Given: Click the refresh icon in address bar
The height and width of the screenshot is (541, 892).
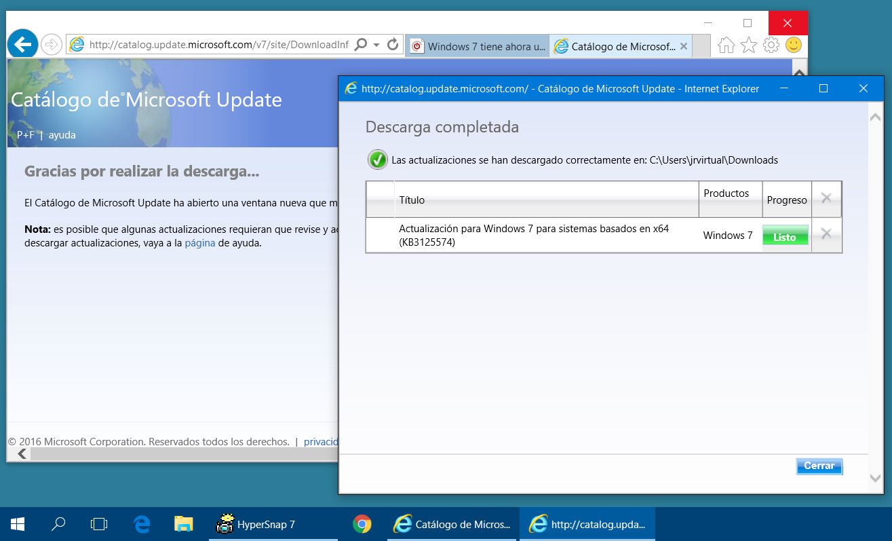Looking at the screenshot, I should tap(393, 45).
